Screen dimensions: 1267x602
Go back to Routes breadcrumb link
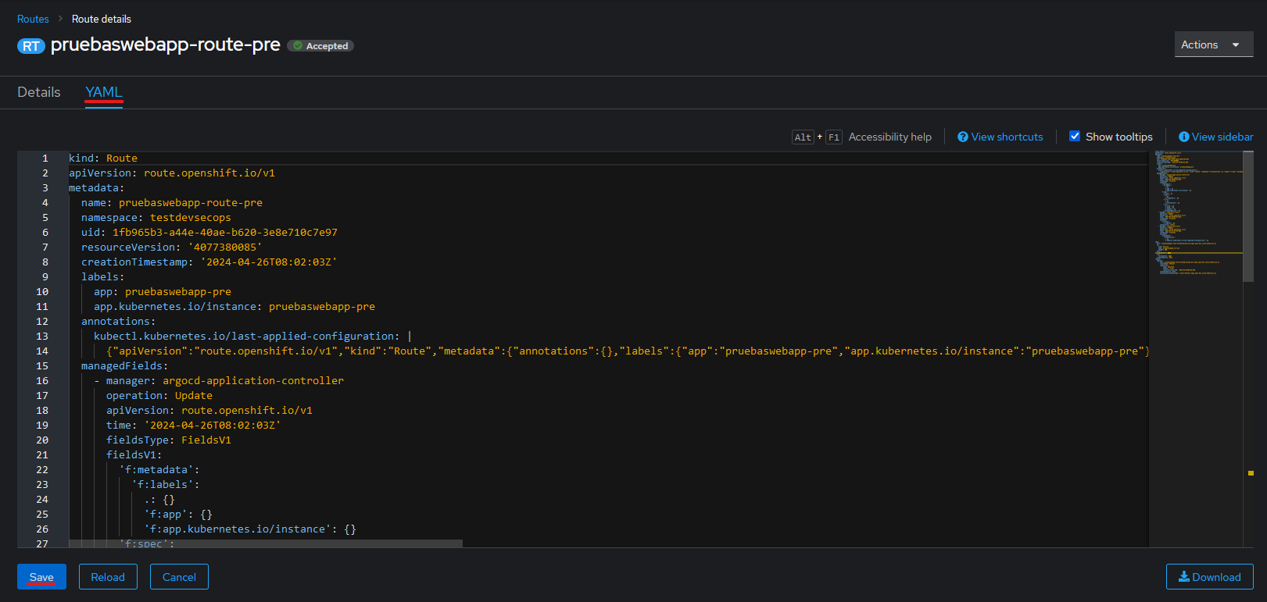[33, 19]
